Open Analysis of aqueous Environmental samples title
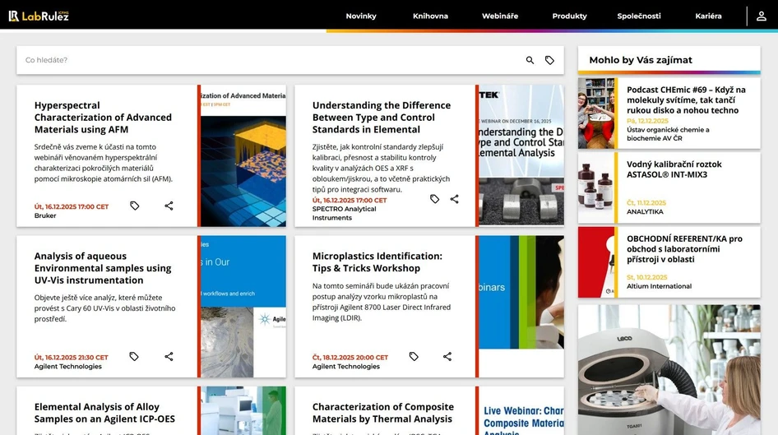Viewport: 778px width, 435px height. (103, 268)
